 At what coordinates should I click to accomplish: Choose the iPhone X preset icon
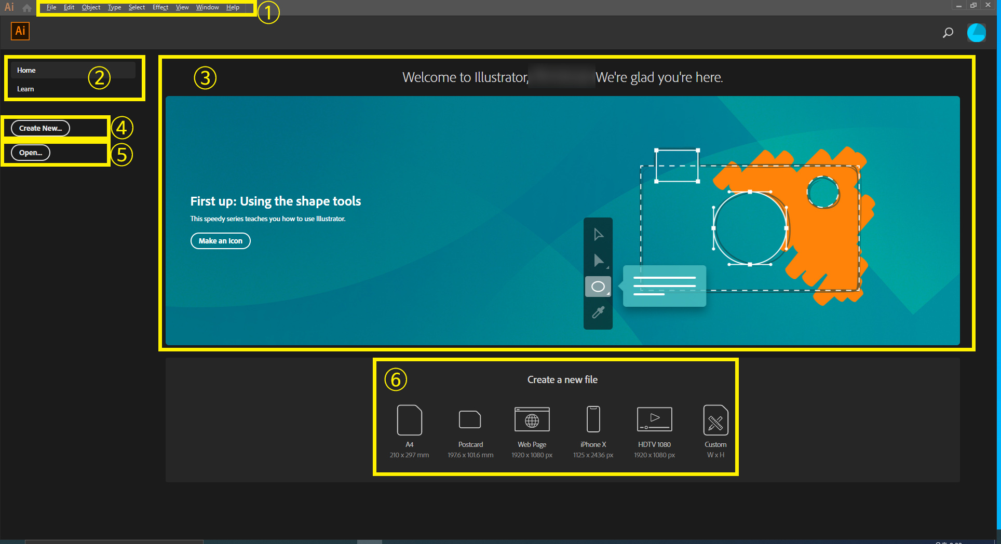(x=593, y=419)
